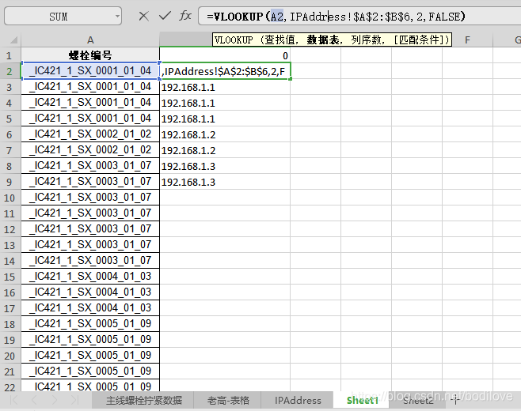Select row 10 by its header
The image size is (521, 411).
[x=10, y=198]
